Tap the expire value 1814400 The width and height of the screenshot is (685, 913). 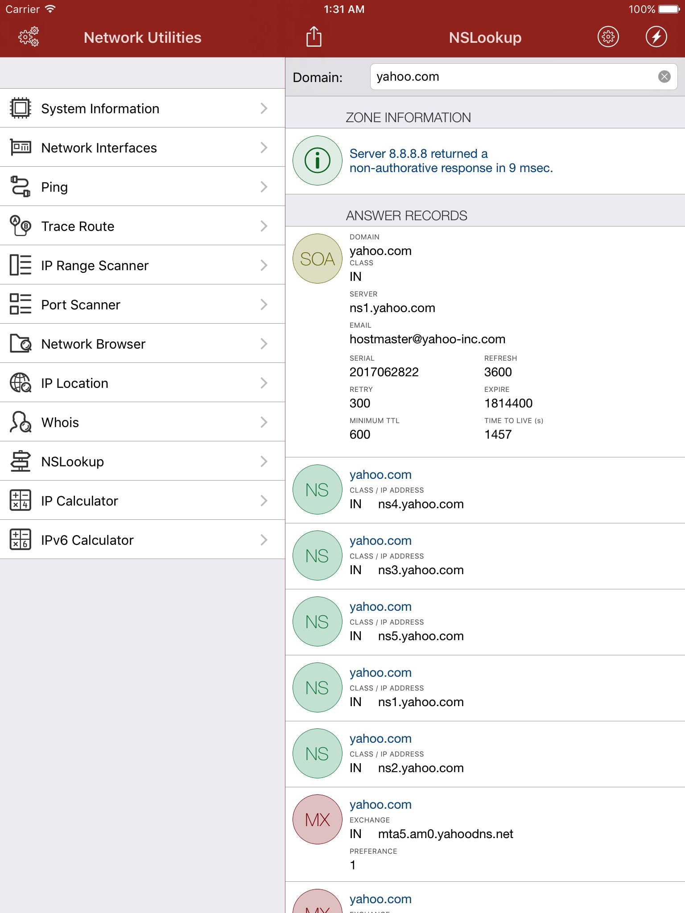pyautogui.click(x=508, y=403)
